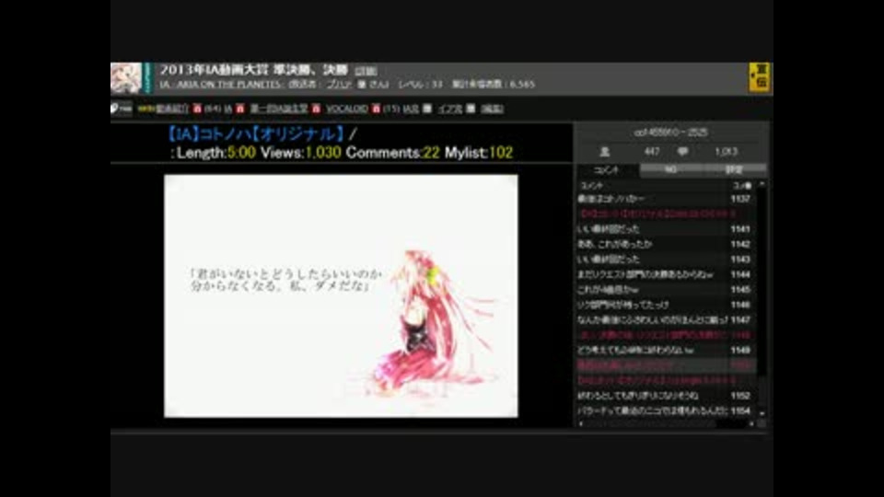Screen dimensions: 884x497
Task: Switch to the comment tab in side panel
Action: [607, 170]
